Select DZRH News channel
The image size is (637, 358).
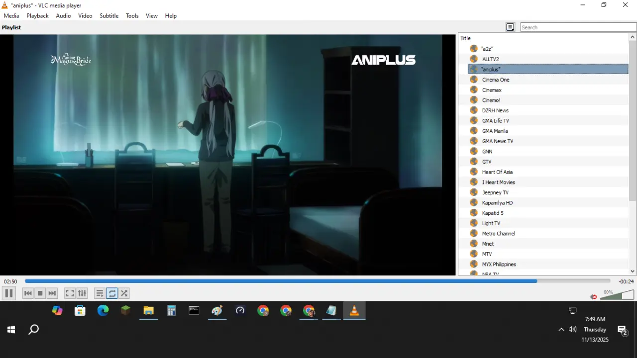click(548, 110)
